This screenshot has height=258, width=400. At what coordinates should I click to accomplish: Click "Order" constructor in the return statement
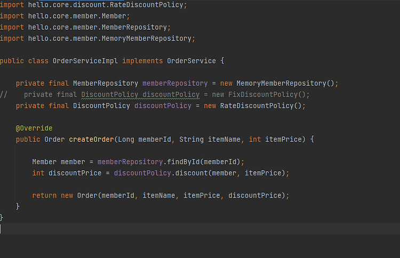pyautogui.click(x=87, y=196)
